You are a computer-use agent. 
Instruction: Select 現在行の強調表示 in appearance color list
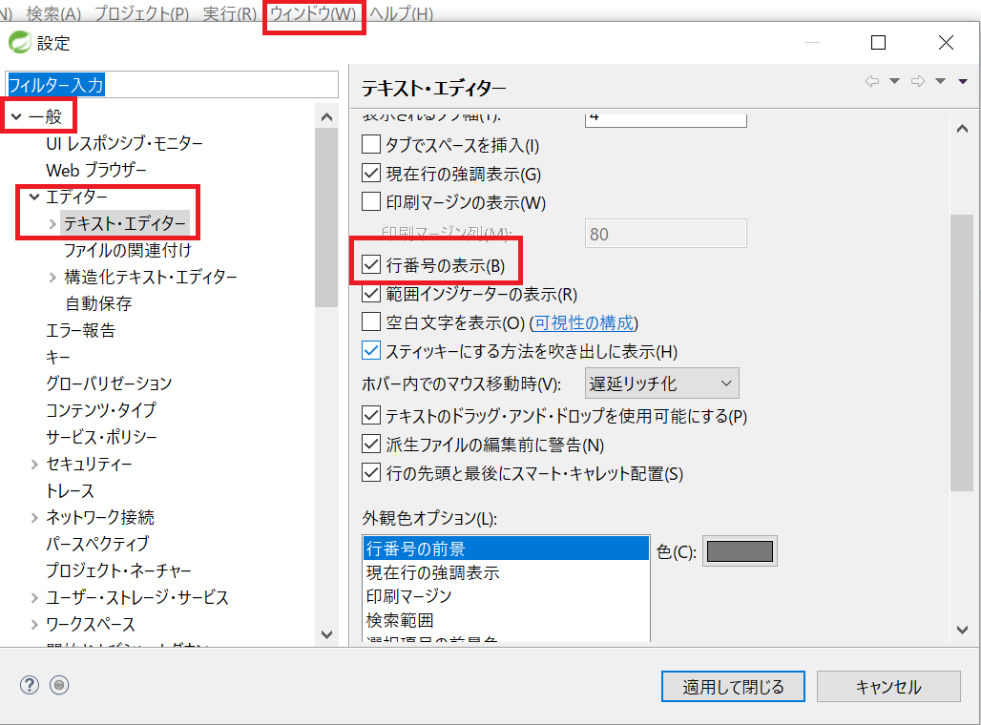pyautogui.click(x=433, y=572)
